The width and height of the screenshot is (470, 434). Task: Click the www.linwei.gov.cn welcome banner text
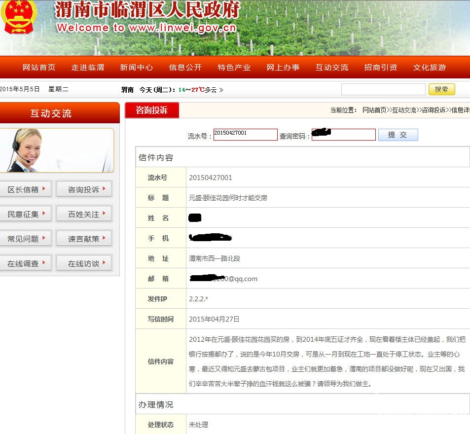pyautogui.click(x=146, y=28)
